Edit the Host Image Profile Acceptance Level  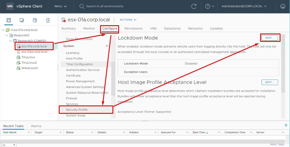(x=270, y=82)
